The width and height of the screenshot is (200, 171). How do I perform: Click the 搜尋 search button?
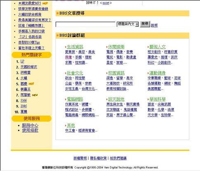[145, 24]
